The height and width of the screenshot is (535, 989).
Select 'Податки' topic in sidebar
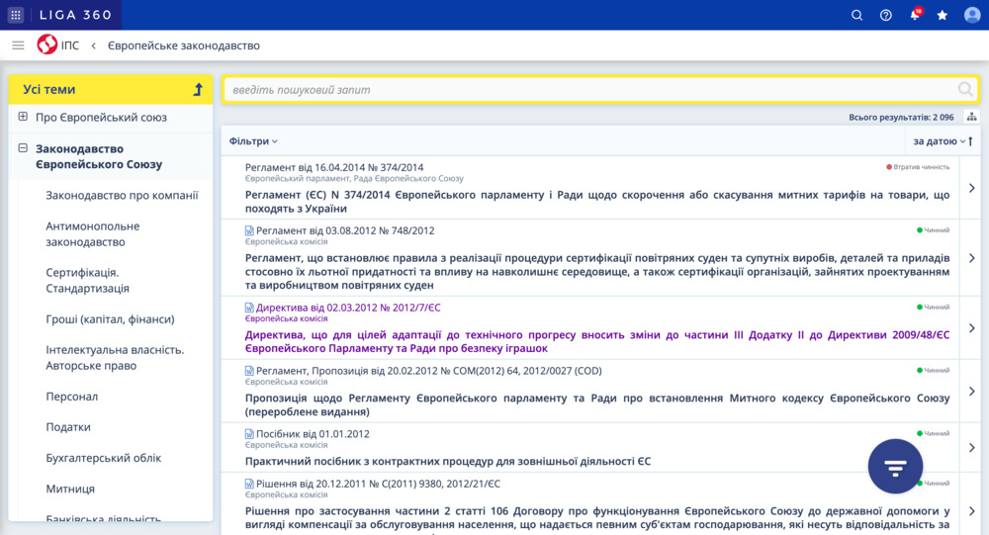pyautogui.click(x=68, y=427)
